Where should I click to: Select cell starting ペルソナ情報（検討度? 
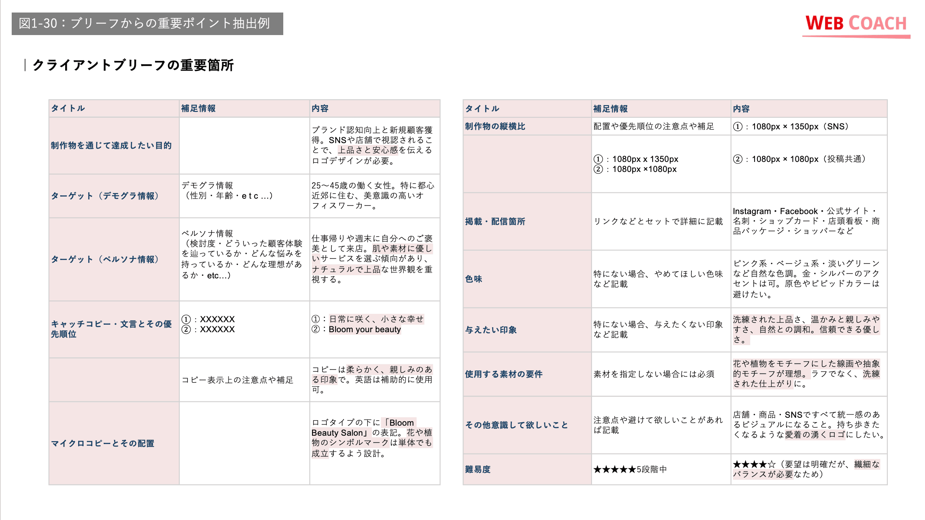coord(244,259)
